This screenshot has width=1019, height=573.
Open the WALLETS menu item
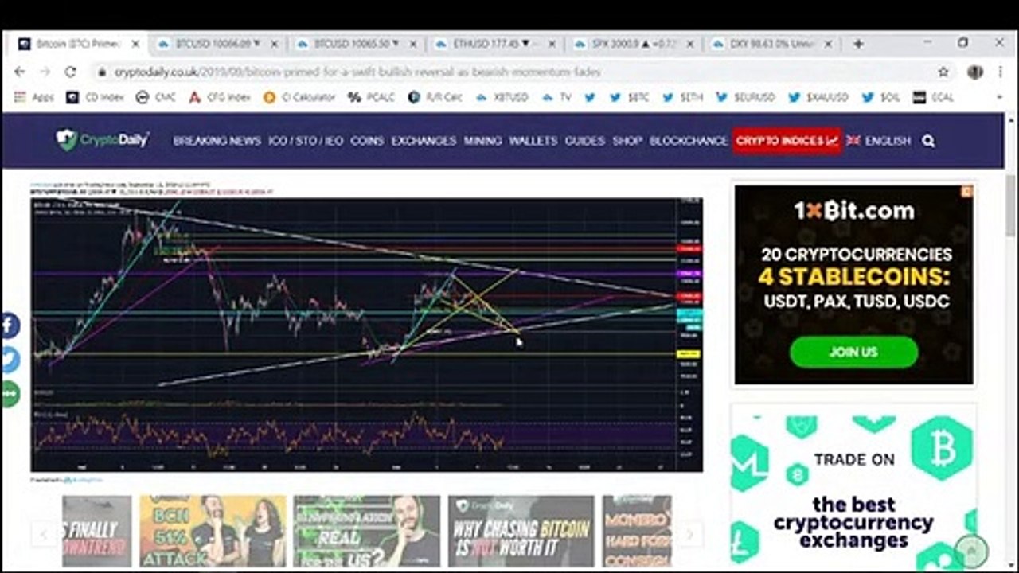pos(533,141)
